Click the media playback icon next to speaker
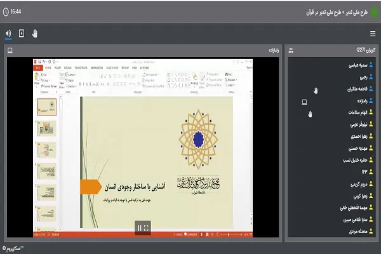This screenshot has height=254, width=381. (x=22, y=33)
